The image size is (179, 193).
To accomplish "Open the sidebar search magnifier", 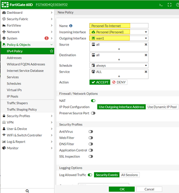I will click(x=27, y=191).
